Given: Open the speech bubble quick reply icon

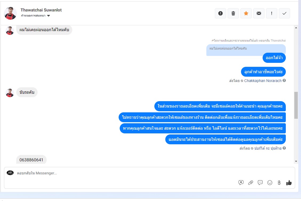Looking at the screenshot, I should point(260,183).
